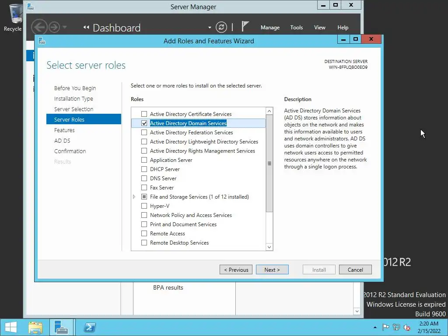448x336 pixels.
Task: Click the roles list scrollbar thumb
Action: tap(269, 164)
